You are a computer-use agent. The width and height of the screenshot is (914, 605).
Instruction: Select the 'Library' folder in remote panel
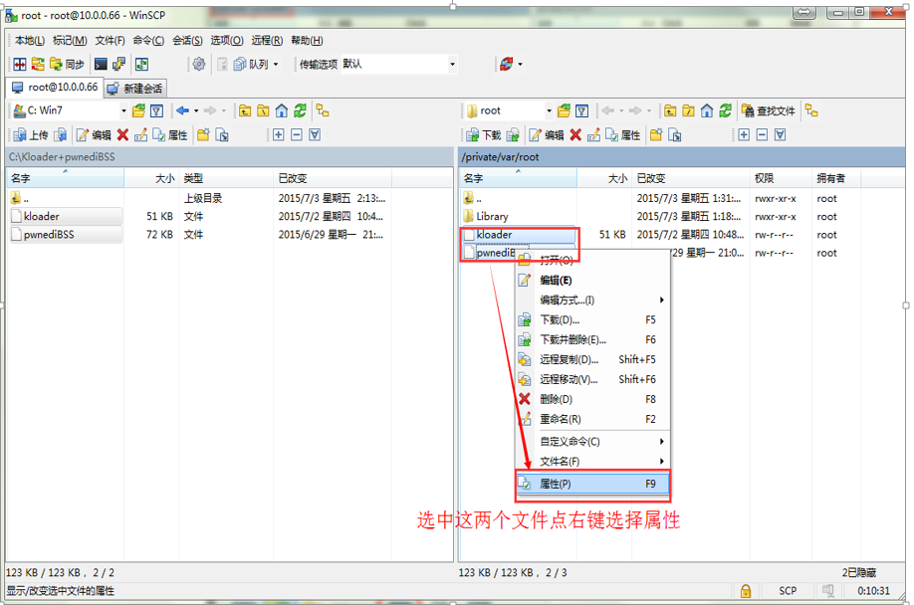[x=492, y=216]
